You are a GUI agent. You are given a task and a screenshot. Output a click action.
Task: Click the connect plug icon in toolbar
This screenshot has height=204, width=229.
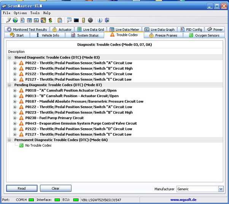coord(8,20)
